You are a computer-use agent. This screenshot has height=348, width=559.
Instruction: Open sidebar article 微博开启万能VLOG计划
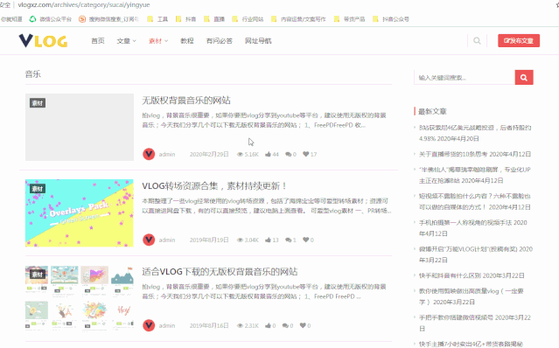tap(476, 254)
